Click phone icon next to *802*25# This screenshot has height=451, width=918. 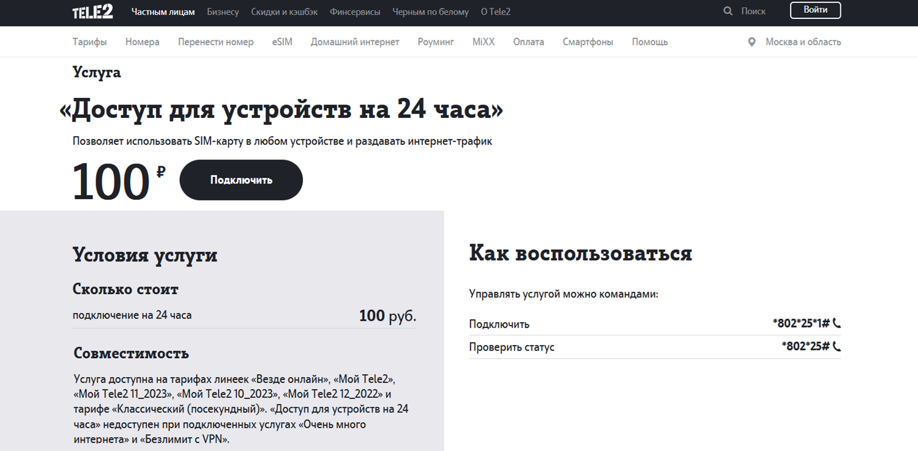(837, 346)
